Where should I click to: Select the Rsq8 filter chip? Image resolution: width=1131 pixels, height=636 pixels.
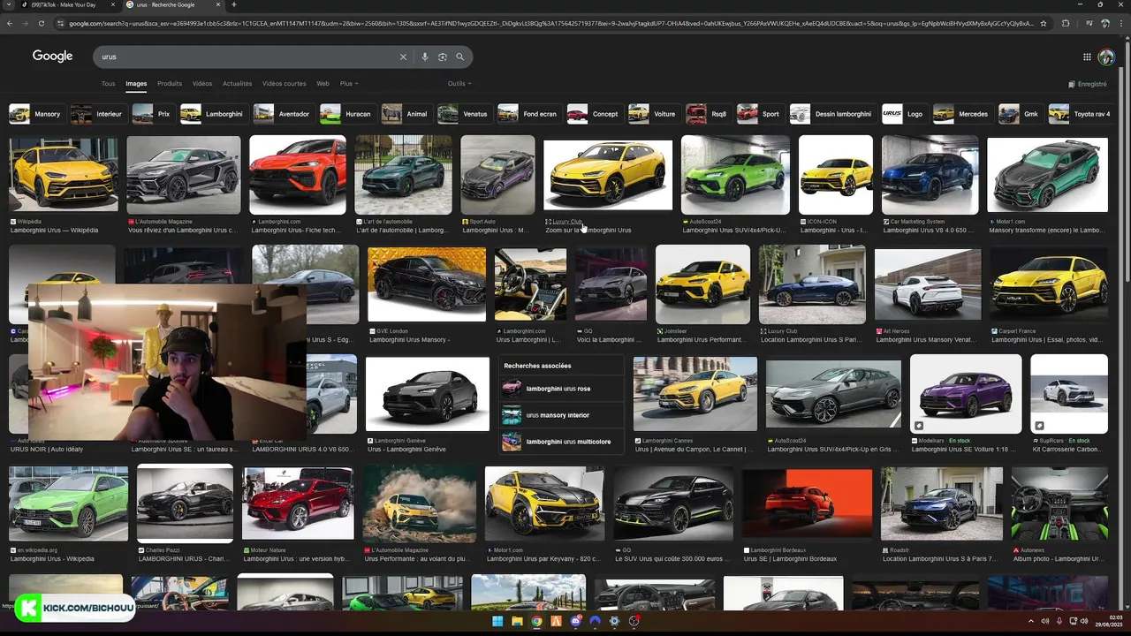(709, 114)
